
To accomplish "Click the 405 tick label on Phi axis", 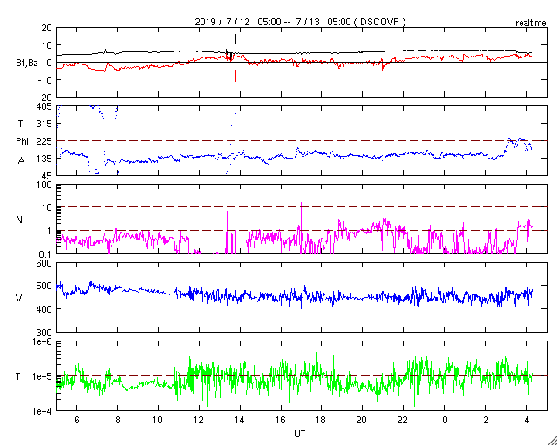I will click(43, 106).
